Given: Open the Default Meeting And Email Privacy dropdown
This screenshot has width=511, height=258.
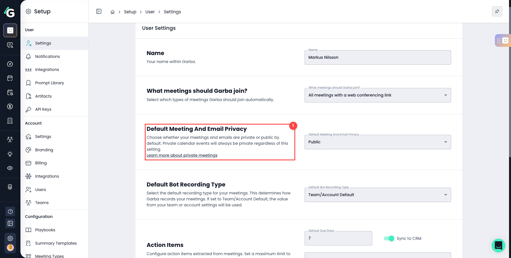Looking at the screenshot, I should [378, 142].
